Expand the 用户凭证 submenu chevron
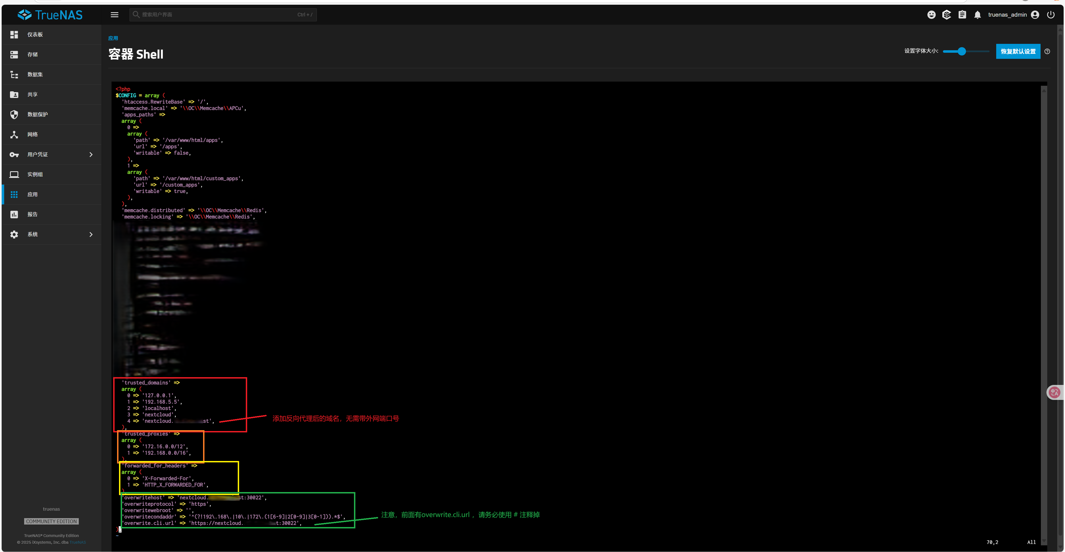Viewport: 1065px width, 552px height. pos(91,154)
